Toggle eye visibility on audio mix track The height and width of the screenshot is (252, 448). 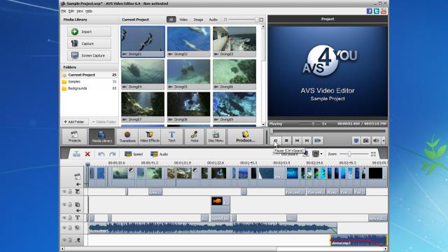(x=64, y=227)
